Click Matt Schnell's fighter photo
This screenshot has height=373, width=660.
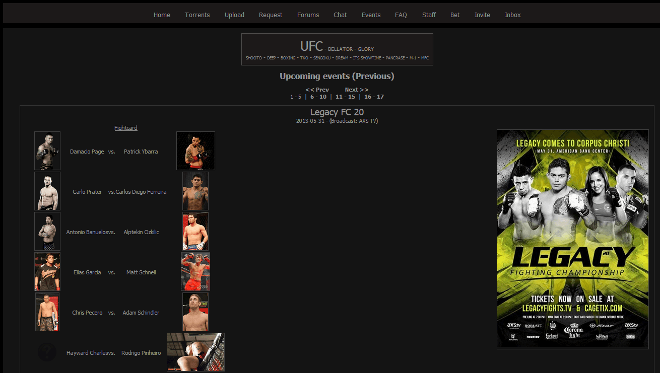point(195,272)
